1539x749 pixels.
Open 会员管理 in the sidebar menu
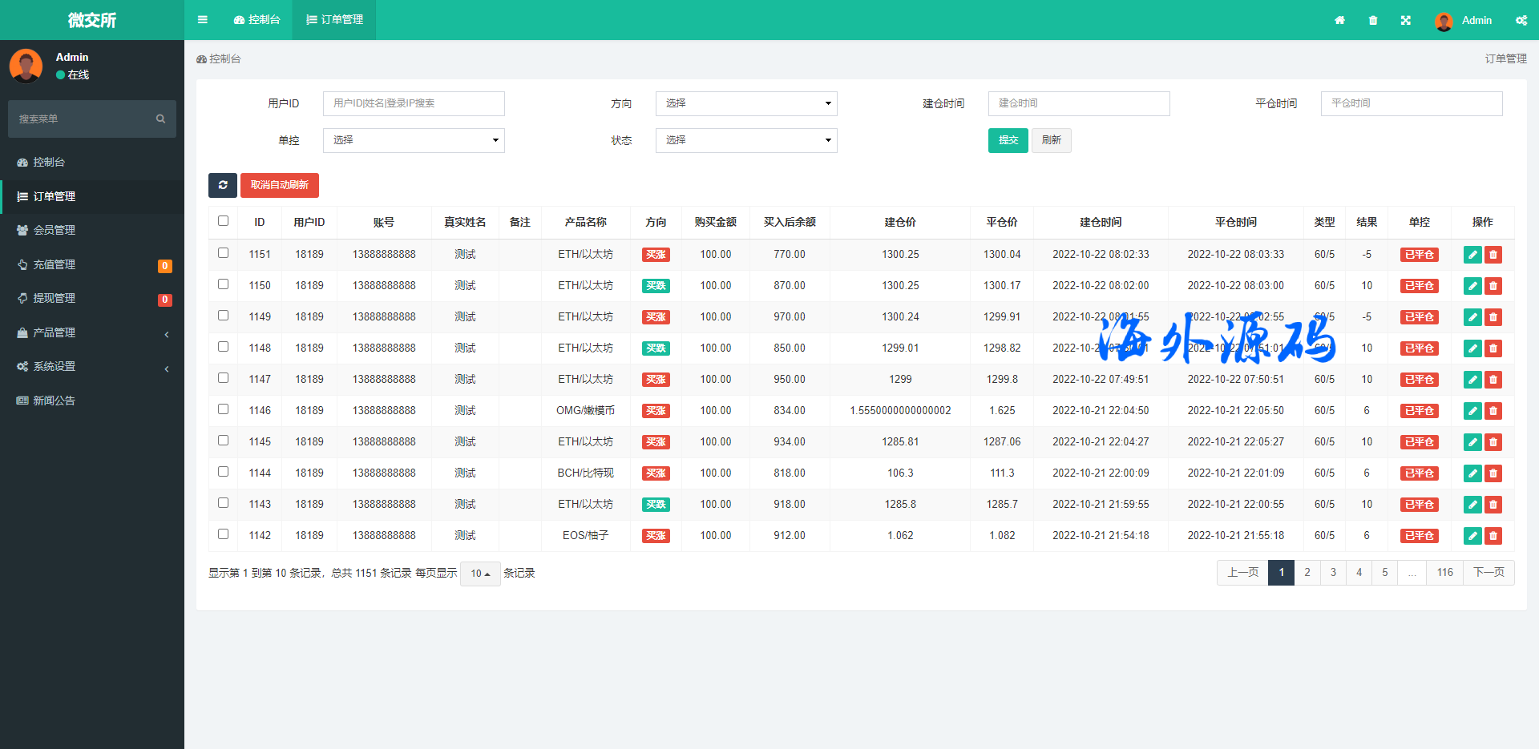point(54,230)
